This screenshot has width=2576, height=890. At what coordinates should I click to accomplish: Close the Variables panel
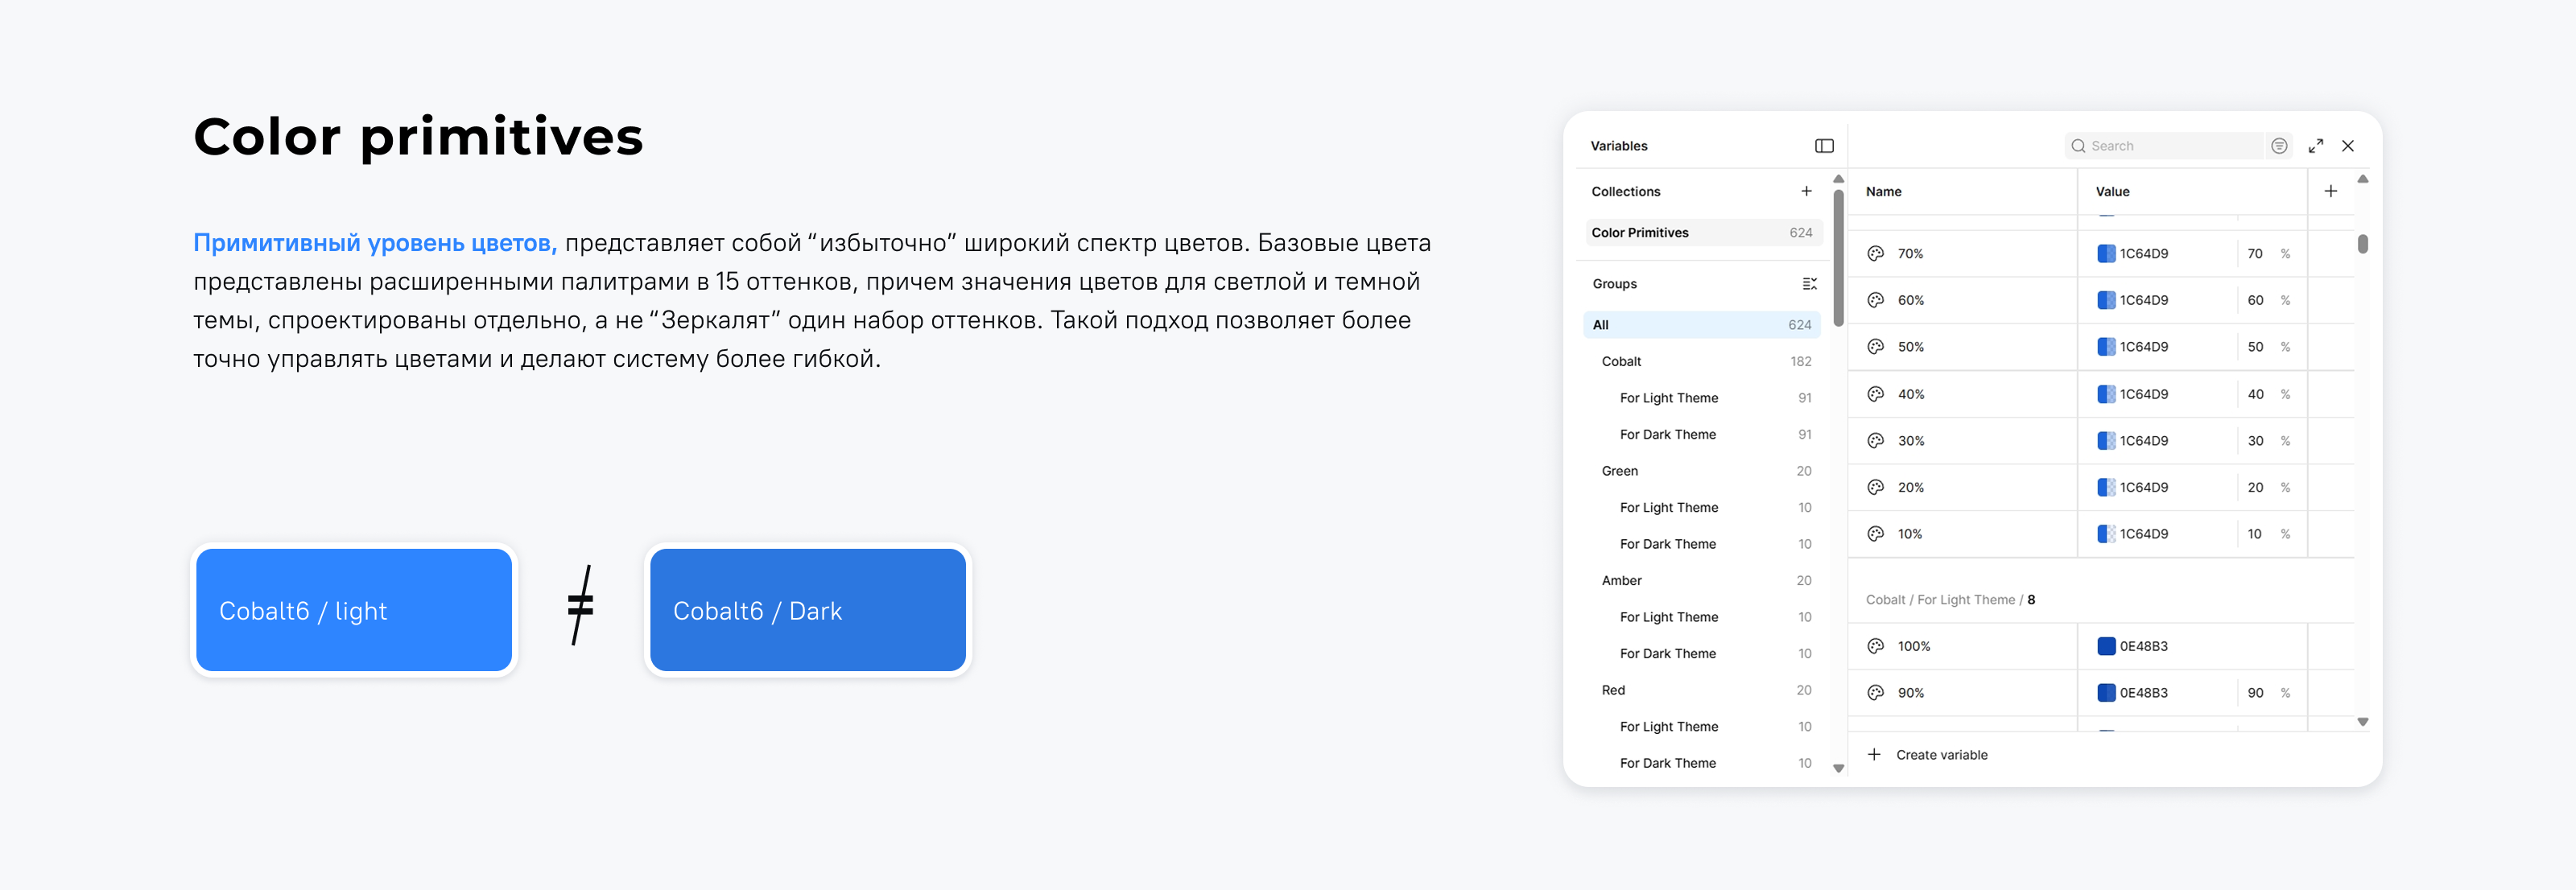pyautogui.click(x=2348, y=146)
